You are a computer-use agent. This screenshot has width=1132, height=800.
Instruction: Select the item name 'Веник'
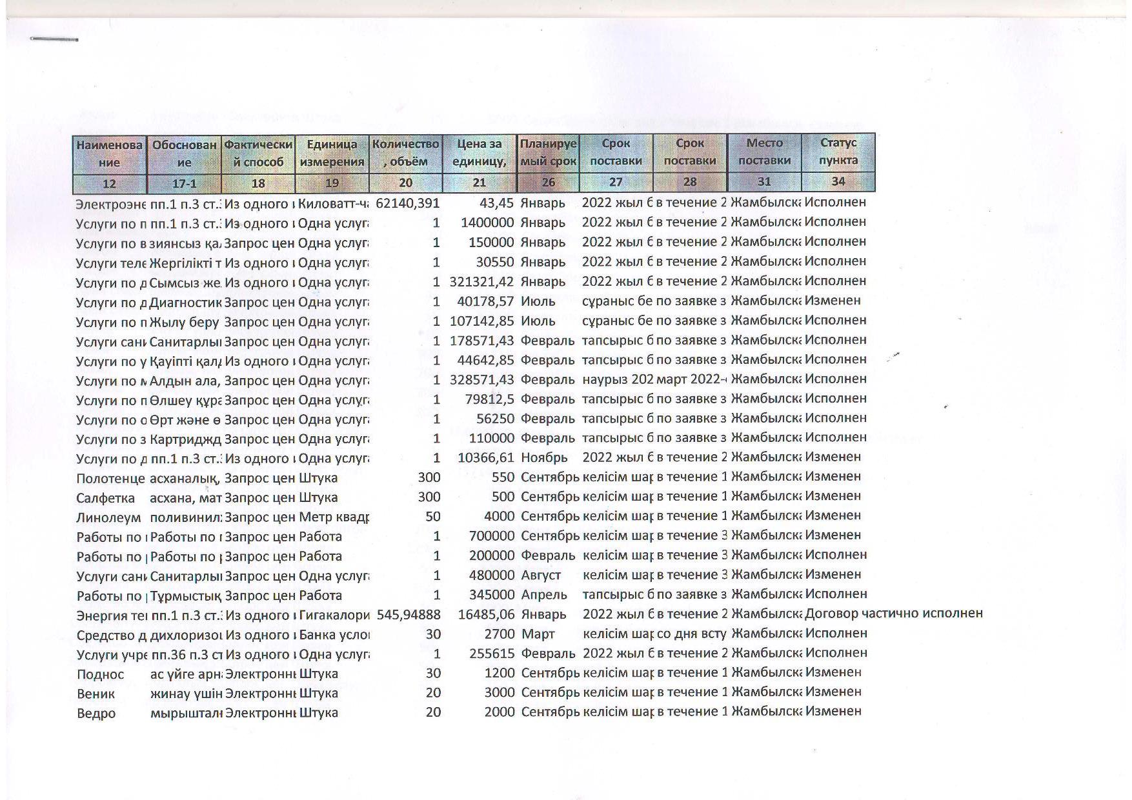click(96, 694)
